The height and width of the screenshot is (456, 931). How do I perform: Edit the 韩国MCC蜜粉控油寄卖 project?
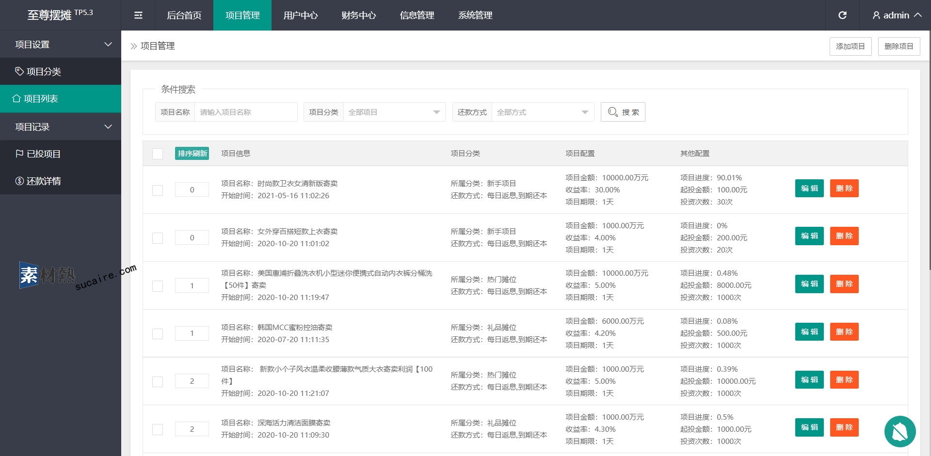(x=809, y=332)
